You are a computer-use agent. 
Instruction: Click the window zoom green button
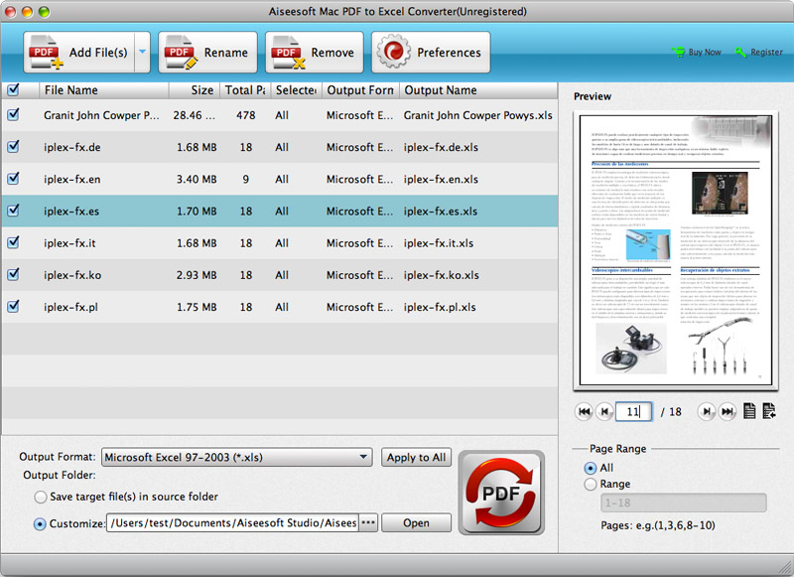click(x=44, y=11)
